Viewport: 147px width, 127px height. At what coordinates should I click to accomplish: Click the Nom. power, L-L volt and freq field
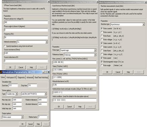[75, 62]
